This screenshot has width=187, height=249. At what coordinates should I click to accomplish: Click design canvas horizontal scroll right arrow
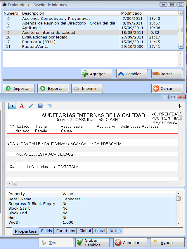(175, 183)
